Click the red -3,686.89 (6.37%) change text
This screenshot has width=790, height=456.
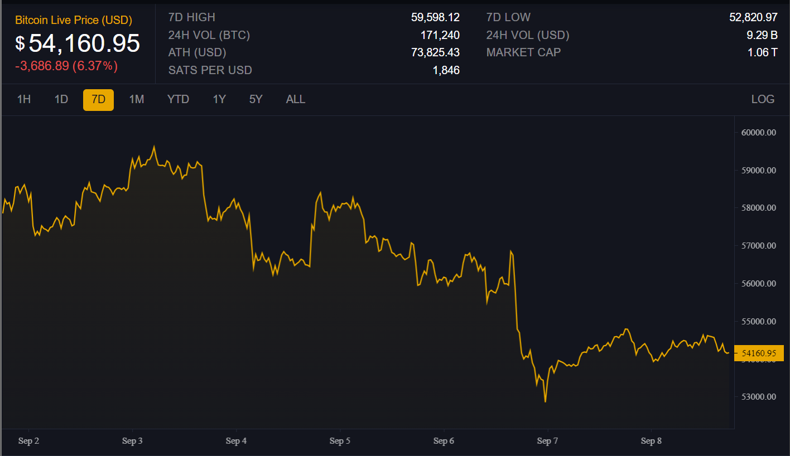coord(66,66)
